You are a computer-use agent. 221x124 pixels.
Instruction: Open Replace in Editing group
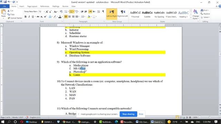[x=205, y=14]
